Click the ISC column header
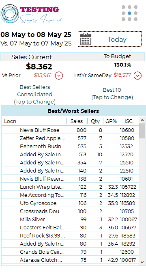Screen dimensions: 146x274 (x=129, y=121)
